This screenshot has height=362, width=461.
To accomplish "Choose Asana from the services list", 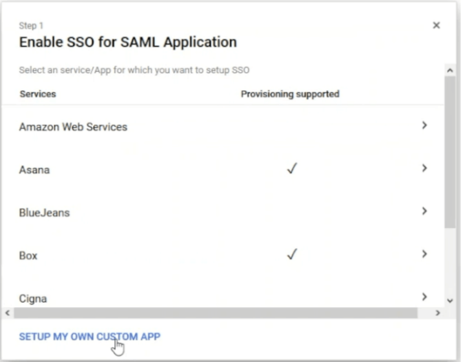I will [34, 169].
